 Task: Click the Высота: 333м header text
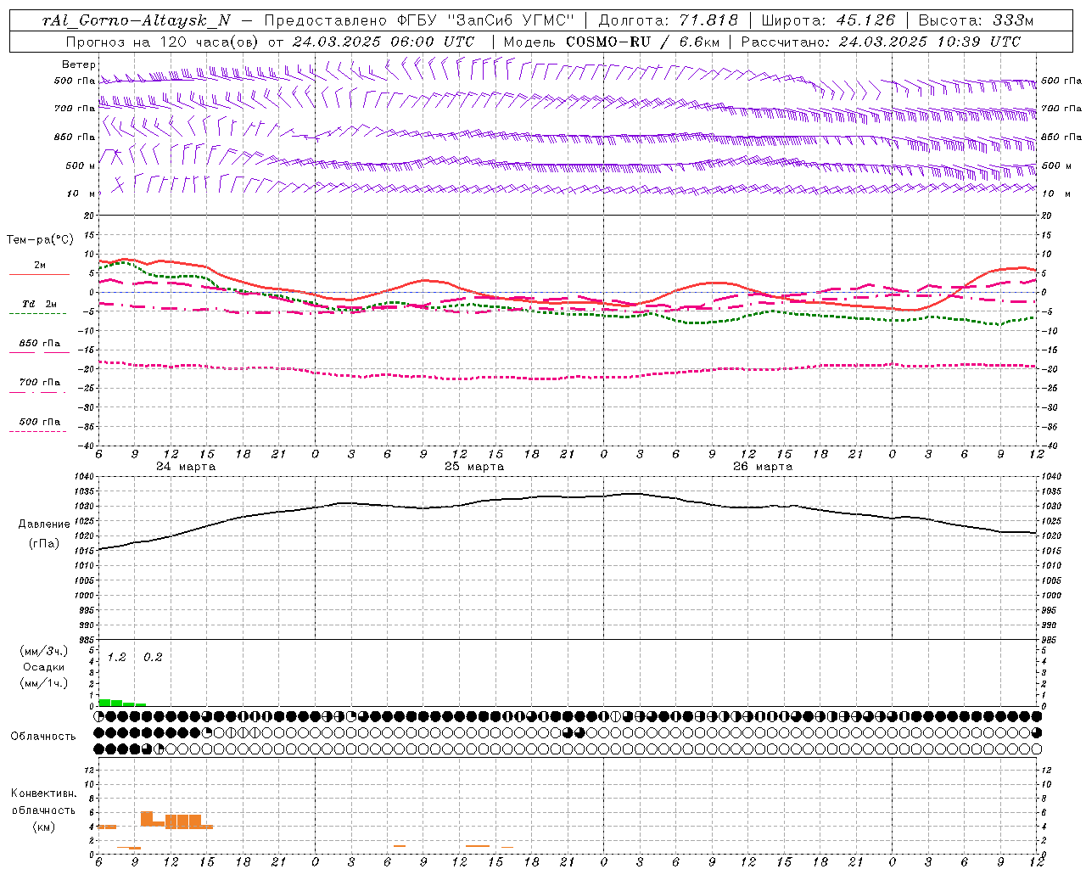pyautogui.click(x=976, y=20)
